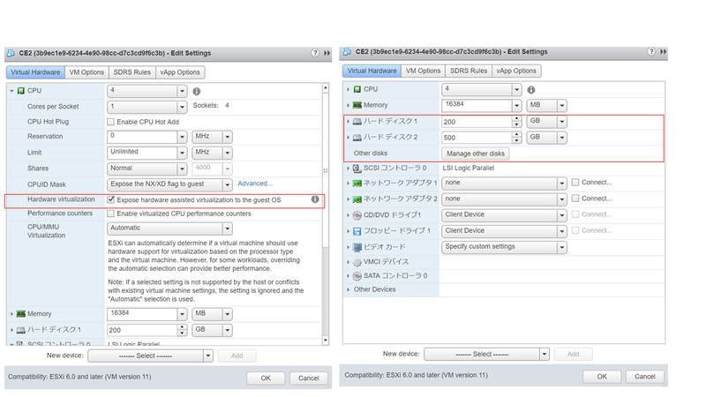This screenshot has width=706, height=397.
Task: Click the CPU chip icon in left dialog
Action: [20, 91]
